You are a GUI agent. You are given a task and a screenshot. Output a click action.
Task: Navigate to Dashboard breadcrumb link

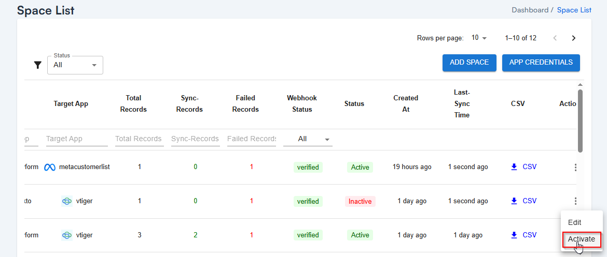(x=530, y=10)
